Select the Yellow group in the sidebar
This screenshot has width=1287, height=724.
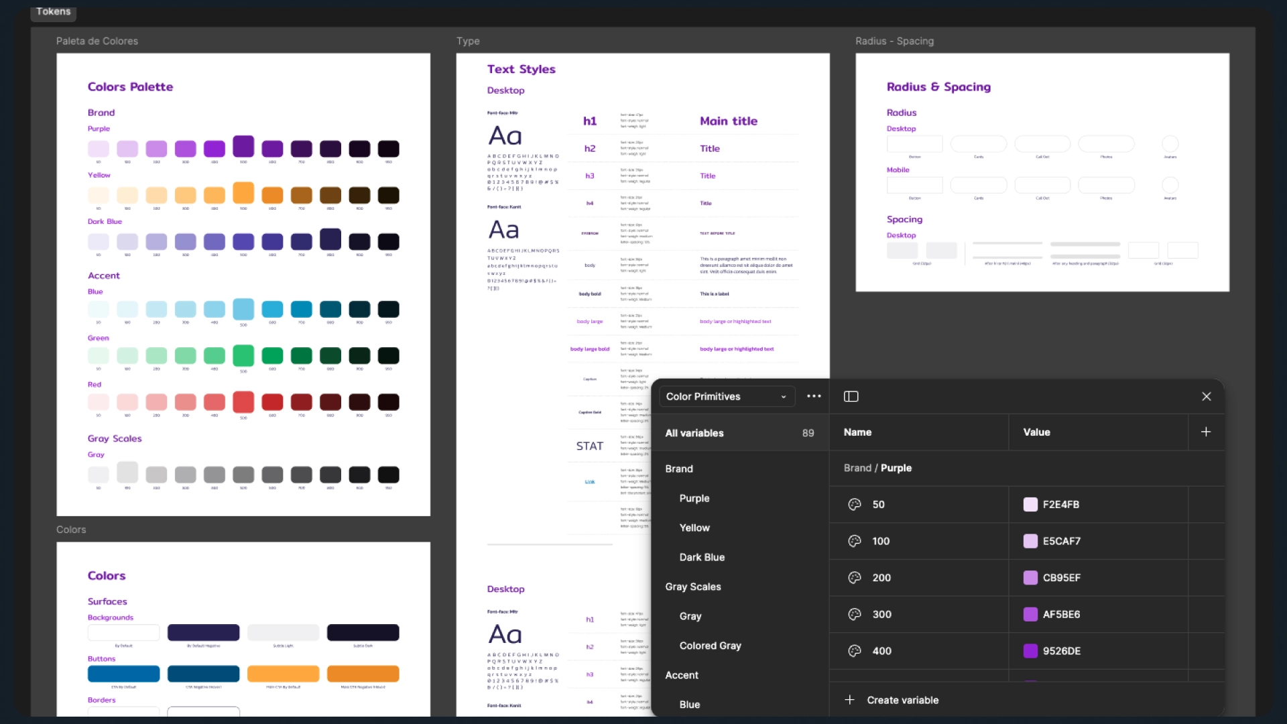[694, 528]
